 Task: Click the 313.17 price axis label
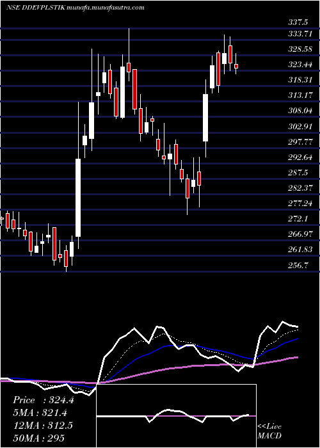(300, 95)
